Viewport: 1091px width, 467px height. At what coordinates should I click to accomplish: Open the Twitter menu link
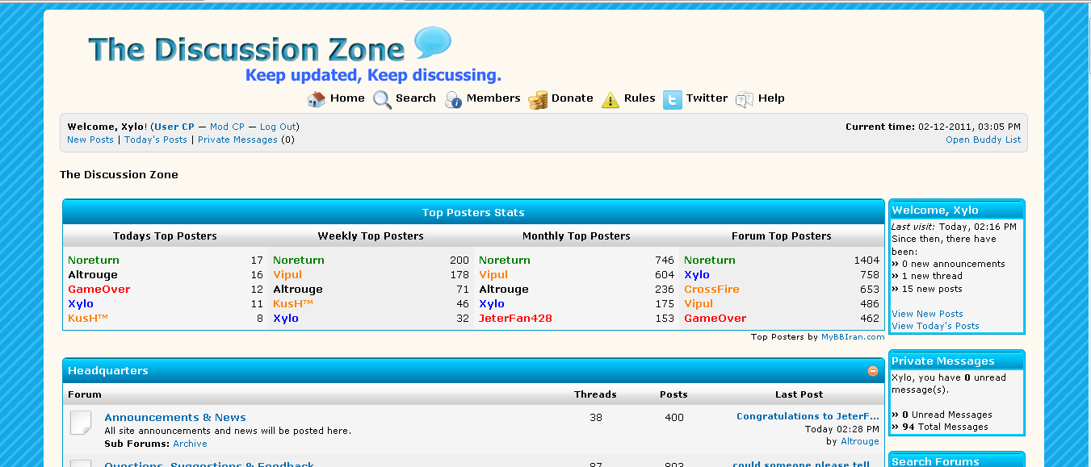point(707,98)
